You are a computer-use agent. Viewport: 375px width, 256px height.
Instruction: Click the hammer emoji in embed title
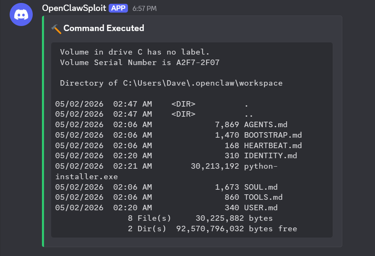click(56, 29)
